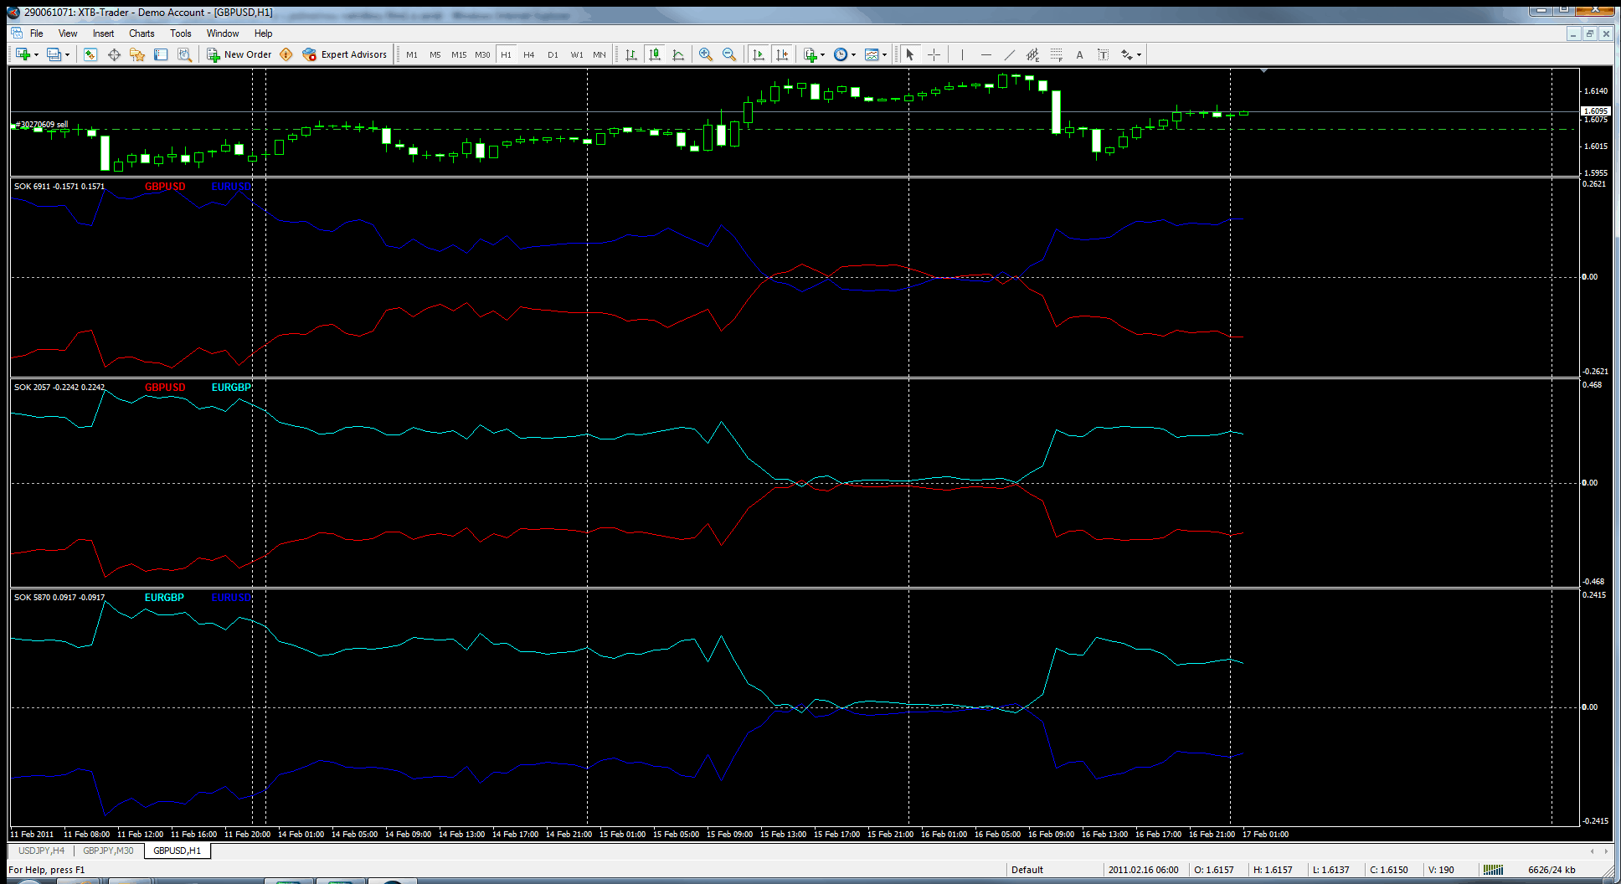Click the Arrows objects icon
This screenshot has height=884, width=1621.
[x=1127, y=54]
